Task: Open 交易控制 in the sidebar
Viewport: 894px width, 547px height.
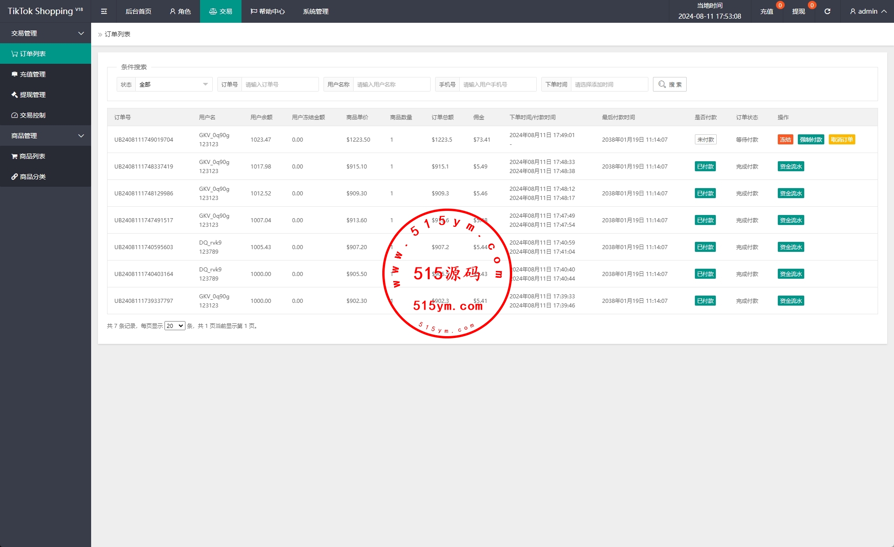Action: 33,115
